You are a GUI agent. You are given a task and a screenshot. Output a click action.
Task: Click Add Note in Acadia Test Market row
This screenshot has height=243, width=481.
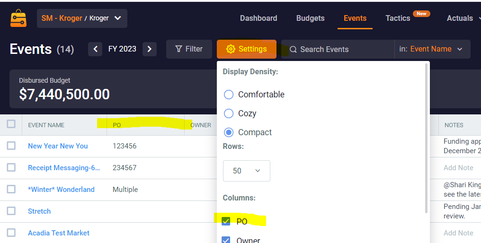(458, 233)
